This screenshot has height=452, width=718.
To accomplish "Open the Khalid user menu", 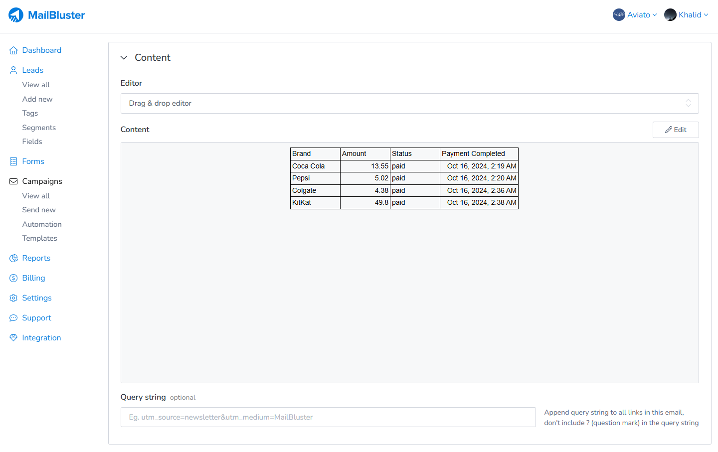I will click(x=687, y=14).
